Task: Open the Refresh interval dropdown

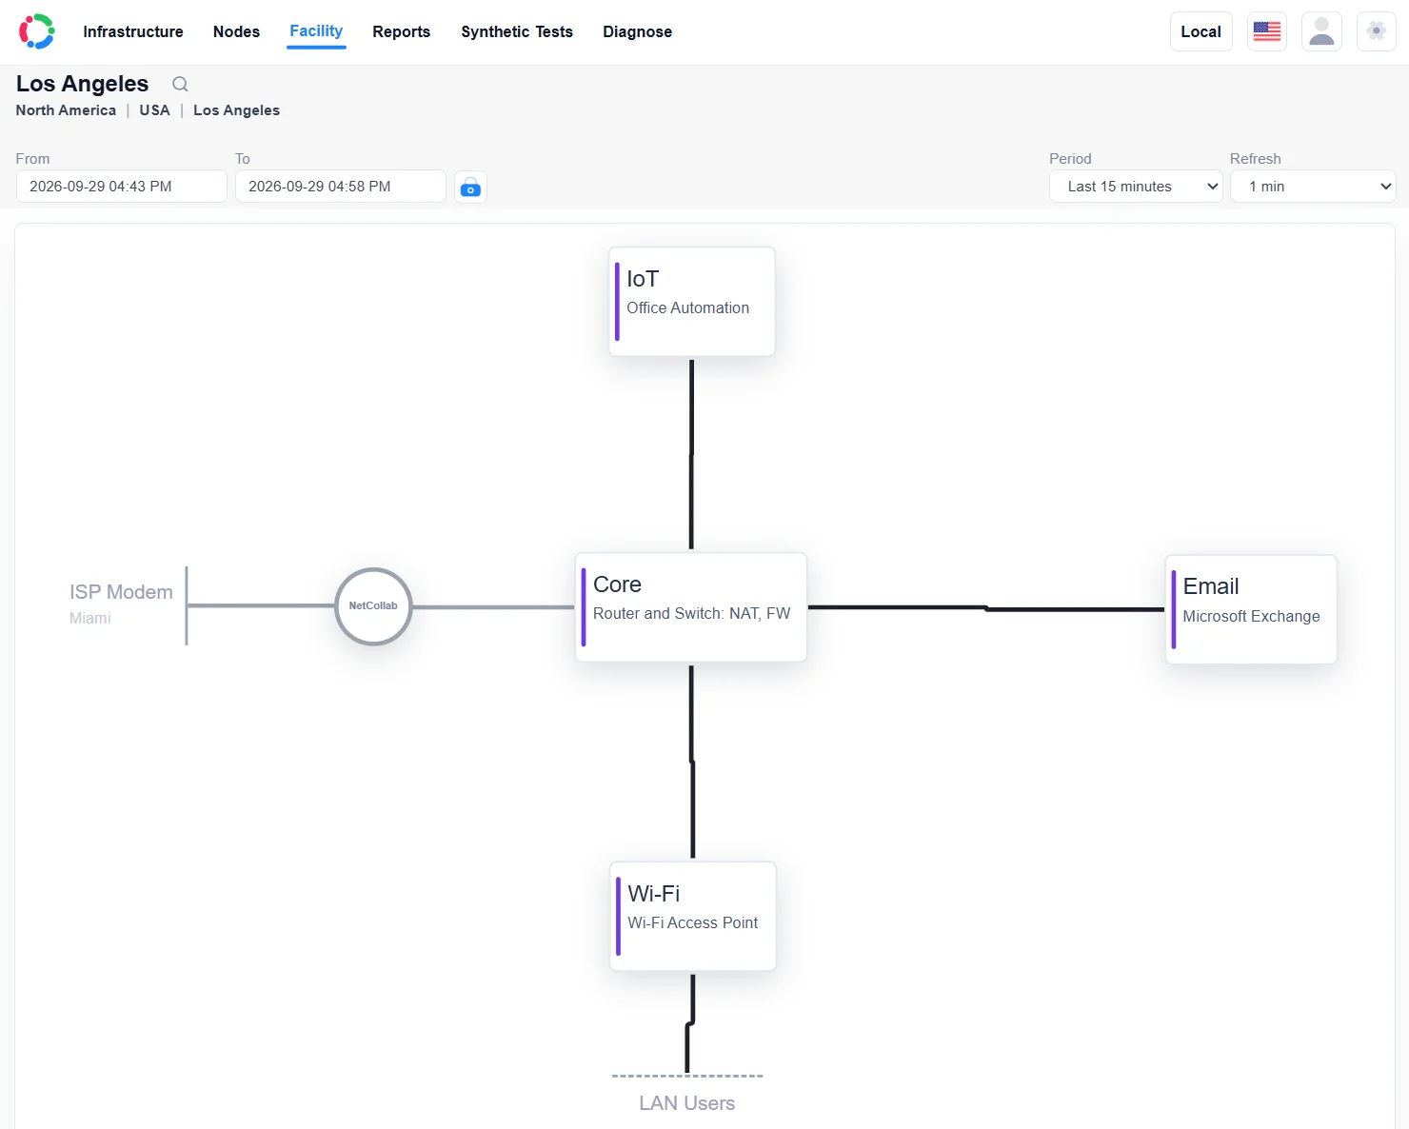Action: (1313, 187)
